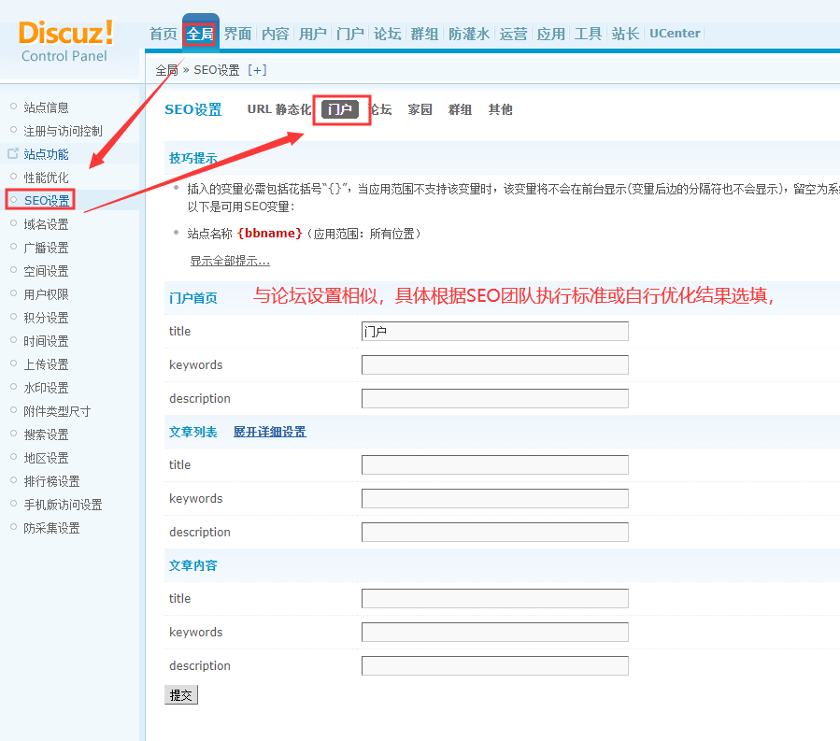This screenshot has width=840, height=741.
Task: Open 防采集设置 in the sidebar
Action: pos(51,528)
